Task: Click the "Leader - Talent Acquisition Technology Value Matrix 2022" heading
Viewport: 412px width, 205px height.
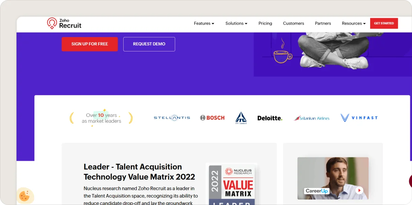Action: 139,172
